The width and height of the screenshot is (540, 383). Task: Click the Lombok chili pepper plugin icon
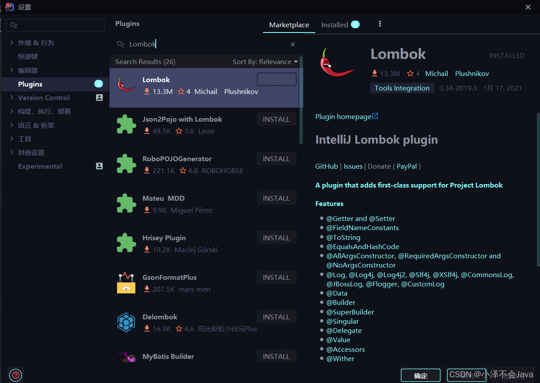click(x=126, y=85)
